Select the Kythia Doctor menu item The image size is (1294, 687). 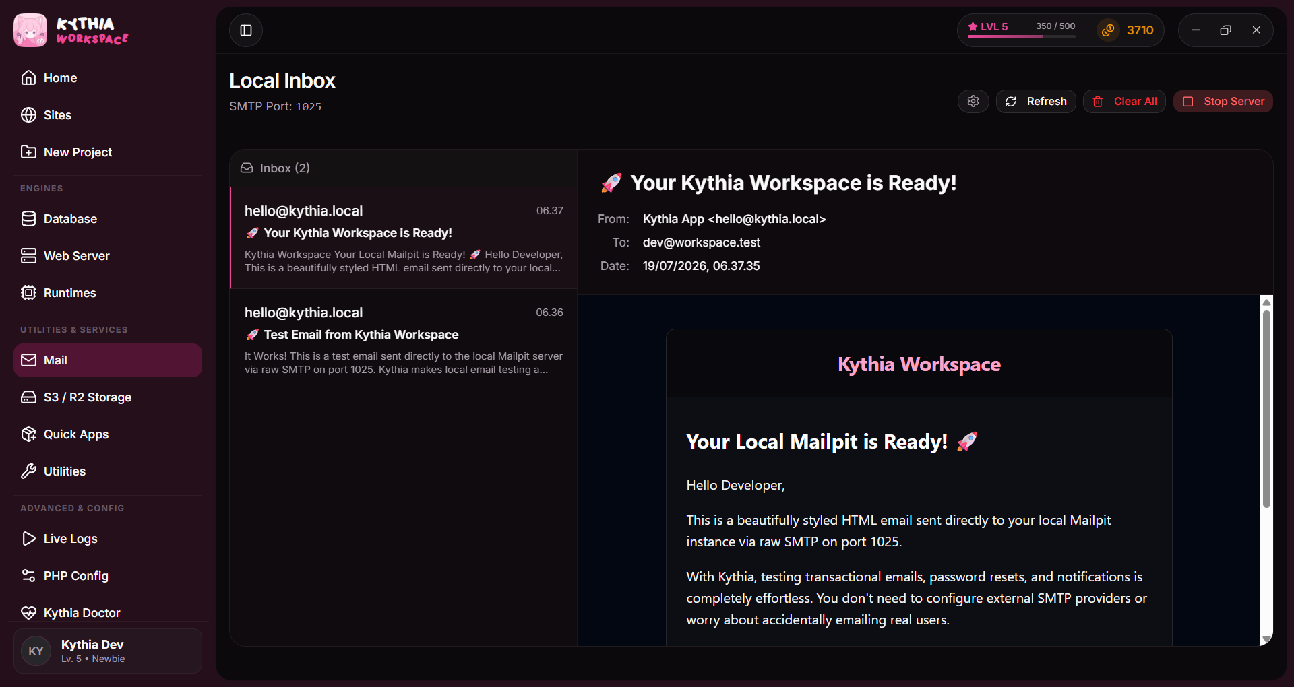pyautogui.click(x=108, y=612)
